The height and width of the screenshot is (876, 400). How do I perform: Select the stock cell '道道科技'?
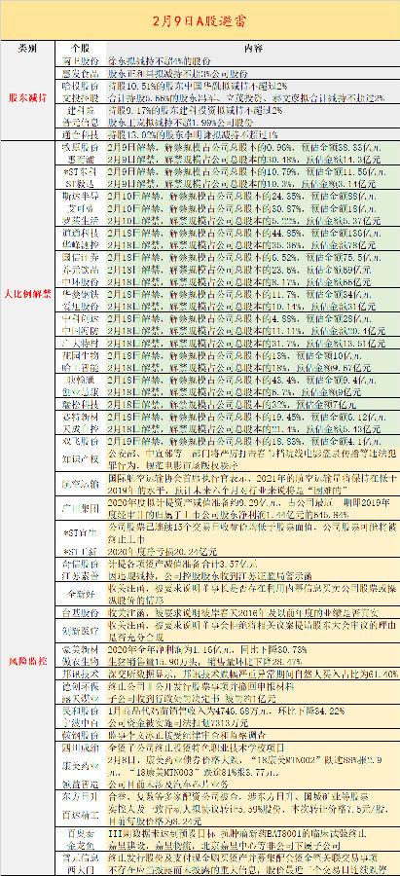[80, 232]
